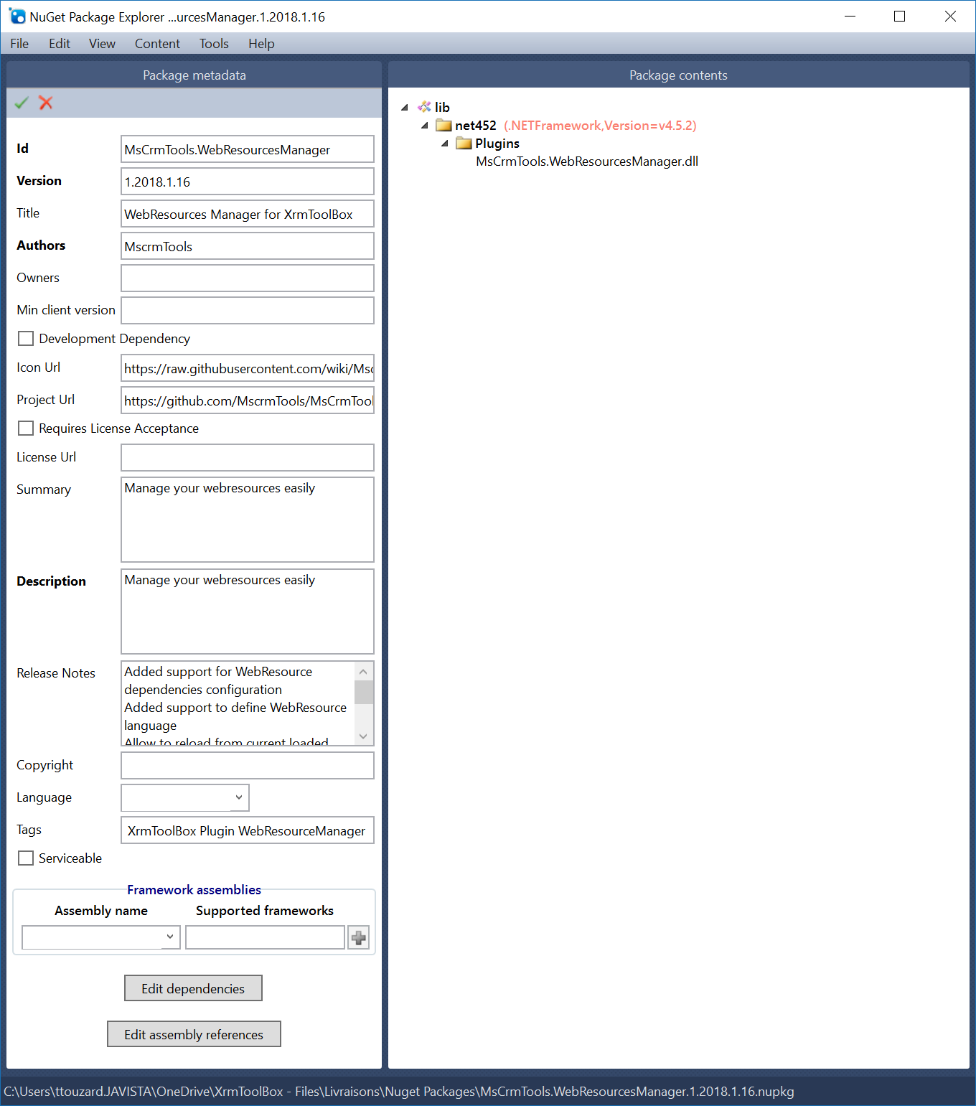The height and width of the screenshot is (1106, 976).
Task: Click the License Url field
Action: pos(248,458)
